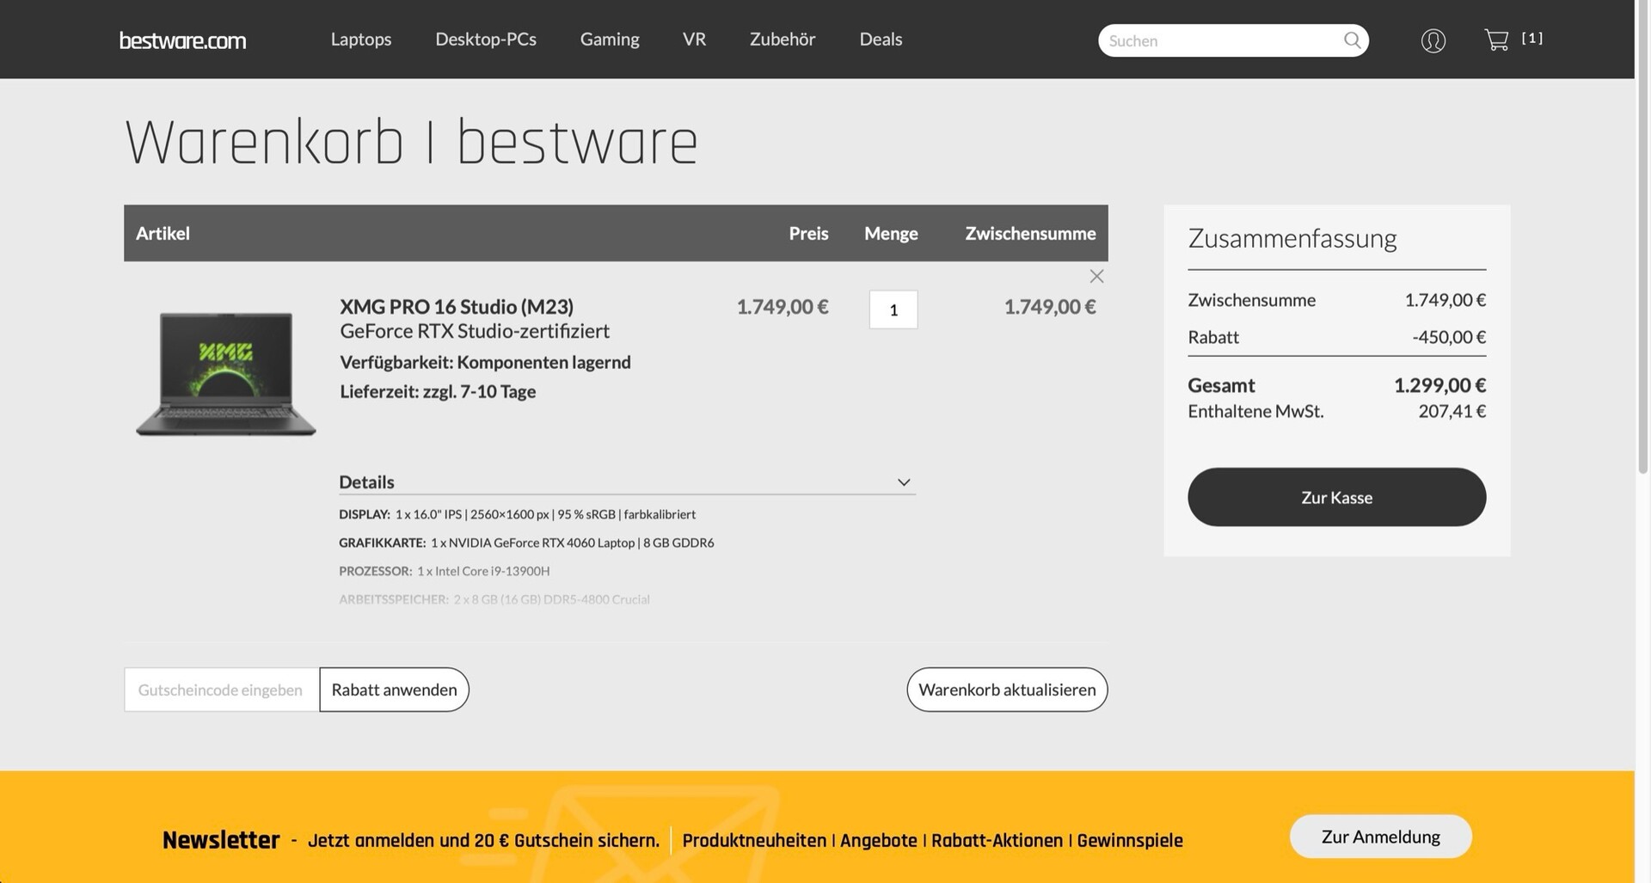Click the Menge column header
Image resolution: width=1651 pixels, height=883 pixels.
click(x=891, y=233)
